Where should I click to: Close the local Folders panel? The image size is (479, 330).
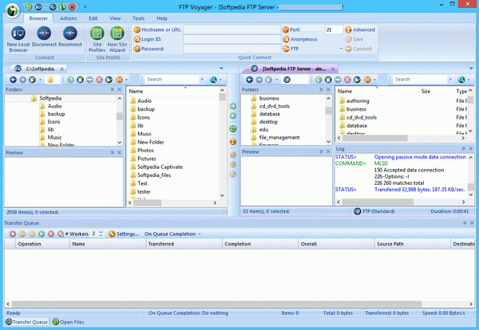pyautogui.click(x=120, y=89)
